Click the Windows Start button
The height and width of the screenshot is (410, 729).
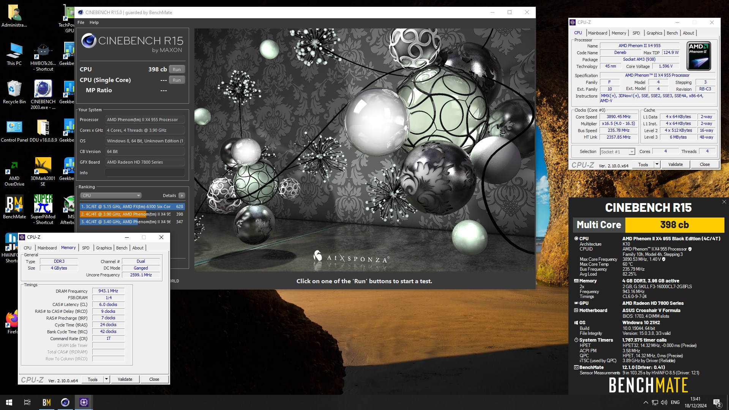point(9,402)
